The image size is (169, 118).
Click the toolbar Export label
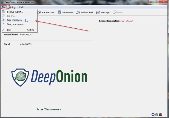tap(120, 13)
